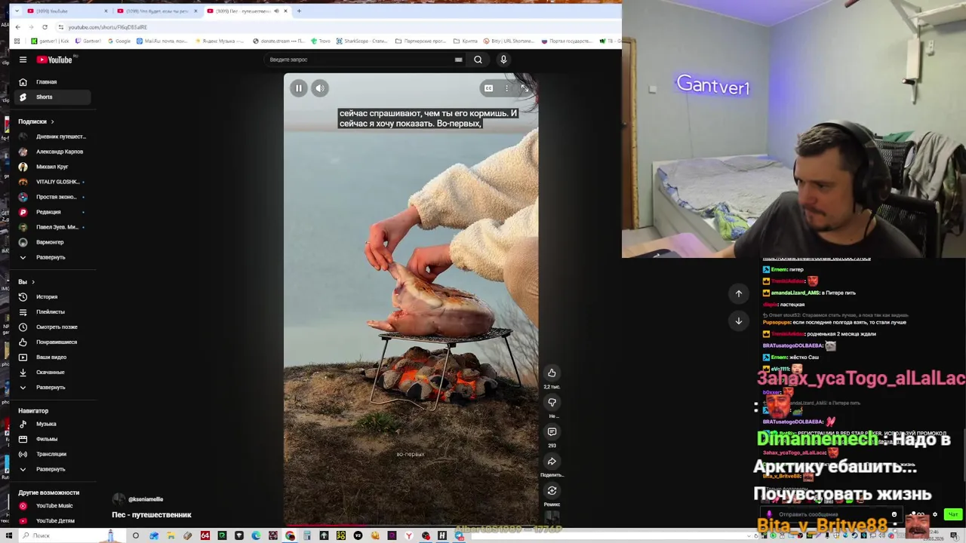Image resolution: width=966 pixels, height=543 pixels.
Task: Open YouTube Music link
Action: click(52, 506)
